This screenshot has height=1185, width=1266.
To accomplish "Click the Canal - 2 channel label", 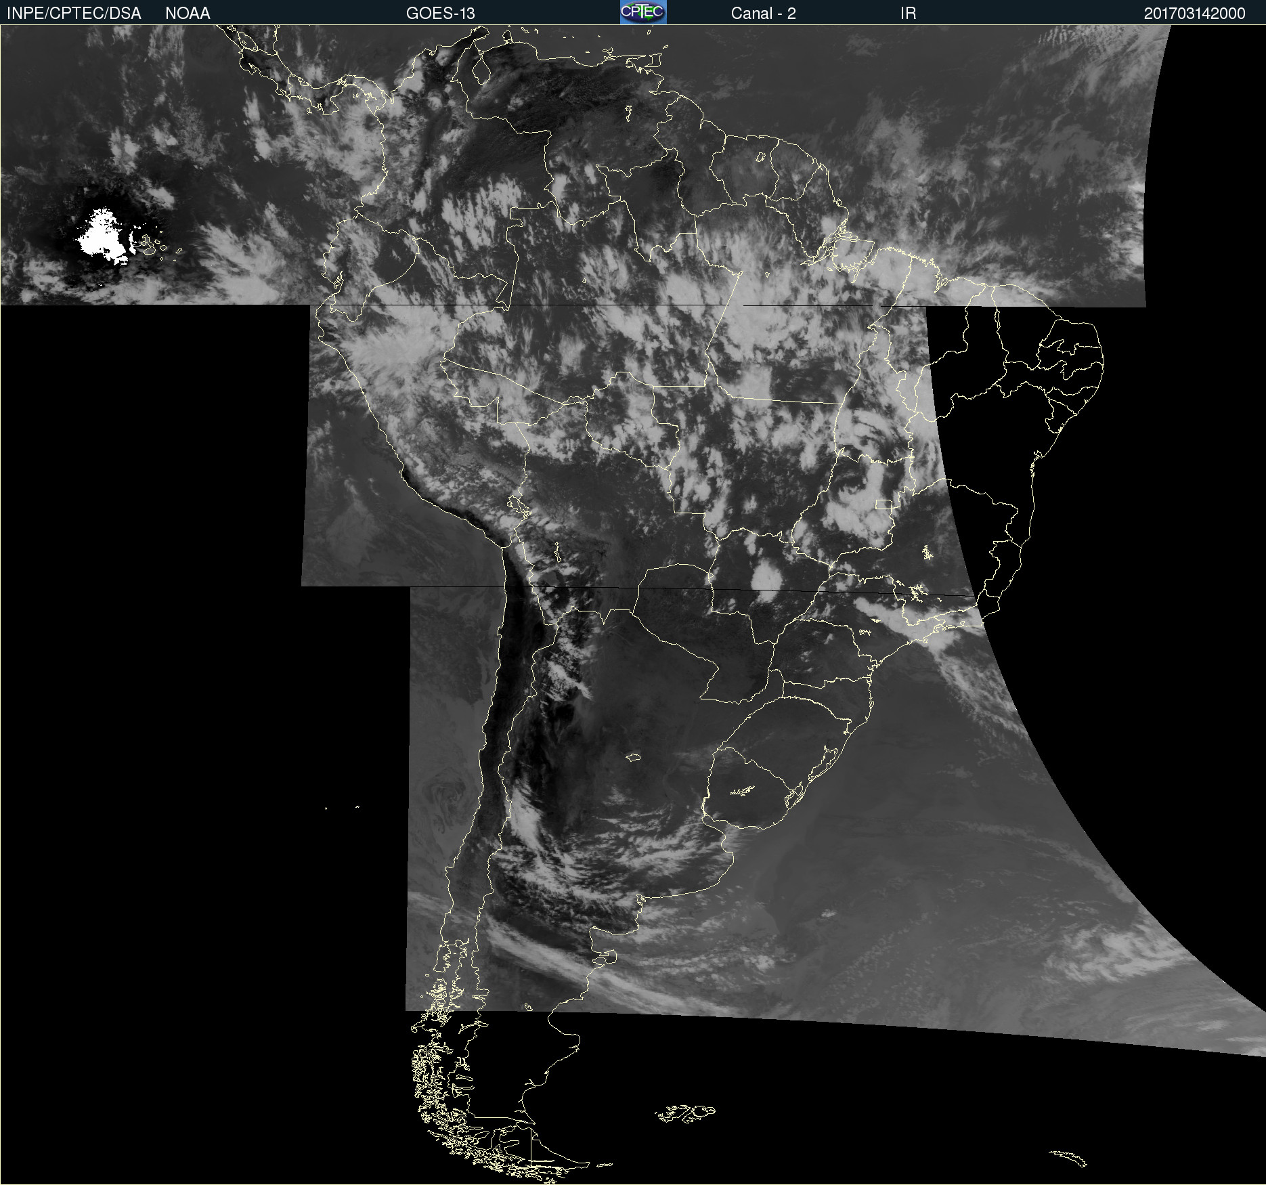I will click(764, 14).
